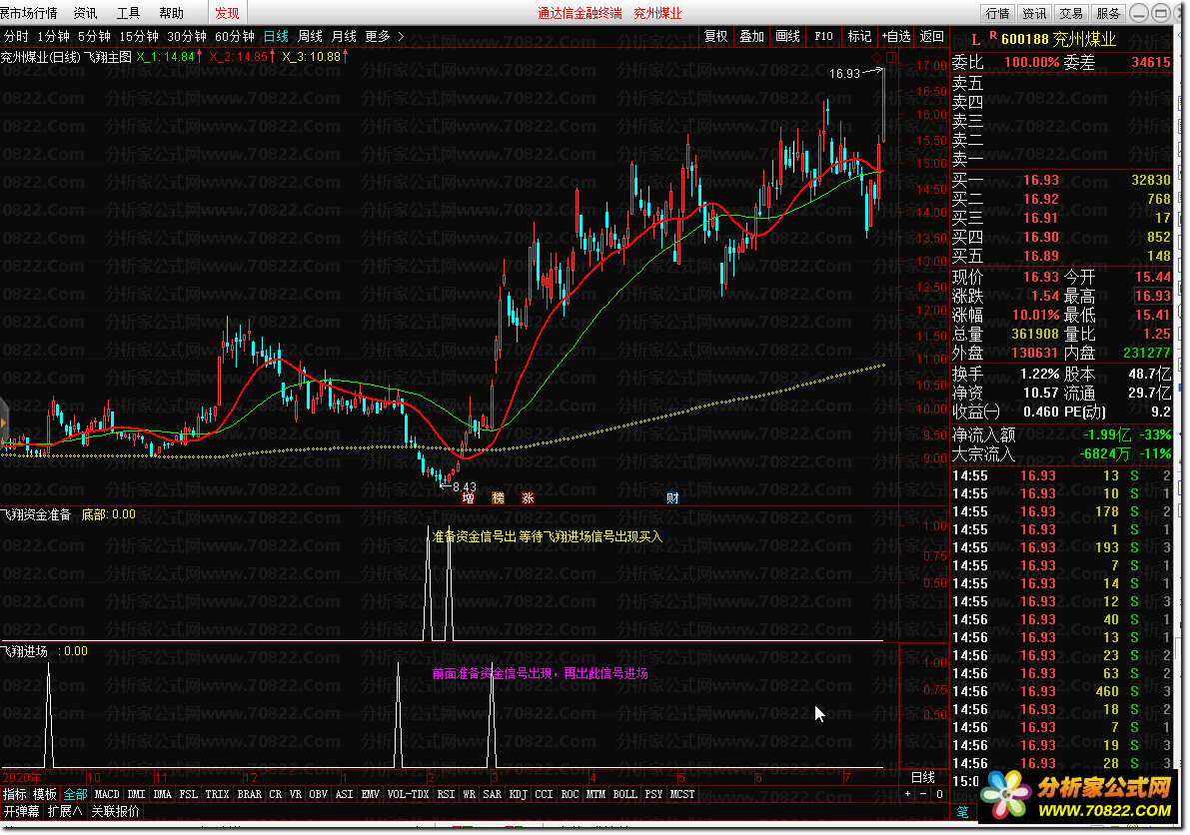Apply the RSI indicator

[447, 794]
